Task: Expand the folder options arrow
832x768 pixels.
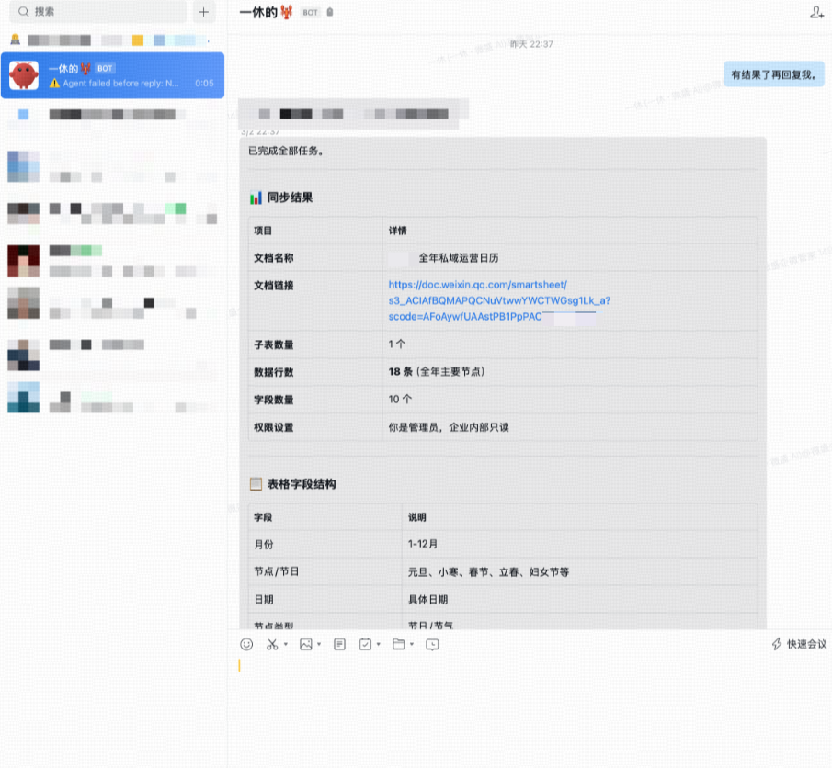Action: (x=412, y=644)
